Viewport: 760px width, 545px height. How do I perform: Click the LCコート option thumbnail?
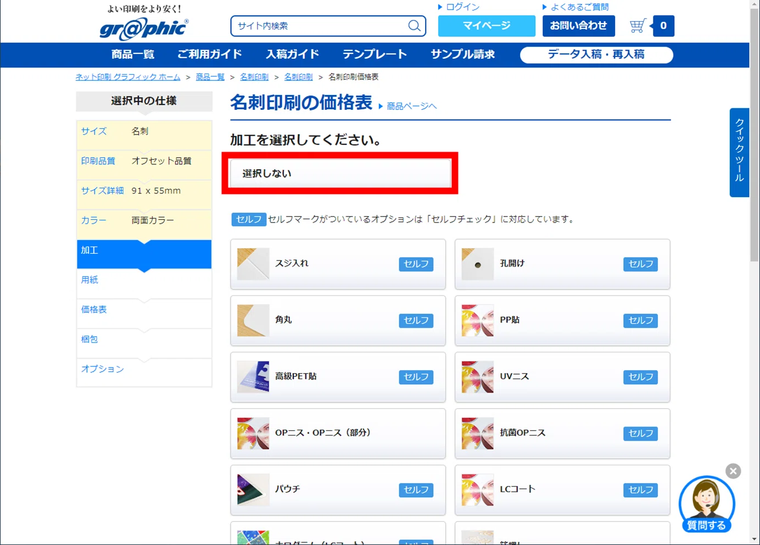[478, 490]
